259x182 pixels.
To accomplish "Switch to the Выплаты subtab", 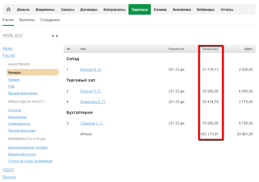I will (x=27, y=20).
